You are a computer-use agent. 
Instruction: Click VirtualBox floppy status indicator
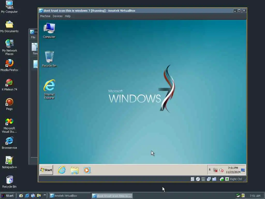pos(203,179)
